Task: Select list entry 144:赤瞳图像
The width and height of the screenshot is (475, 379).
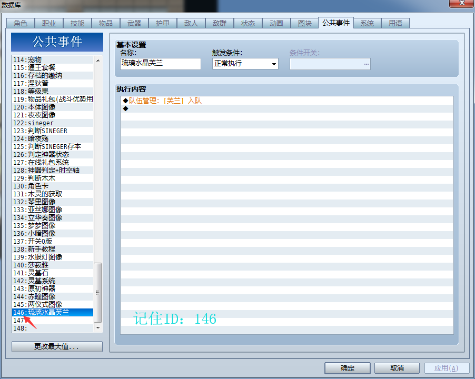Action: 53,296
